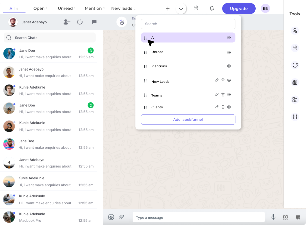Open Jane Doe chat with 3 unread
Viewport: 306px width, 225px height.
pyautogui.click(x=49, y=53)
